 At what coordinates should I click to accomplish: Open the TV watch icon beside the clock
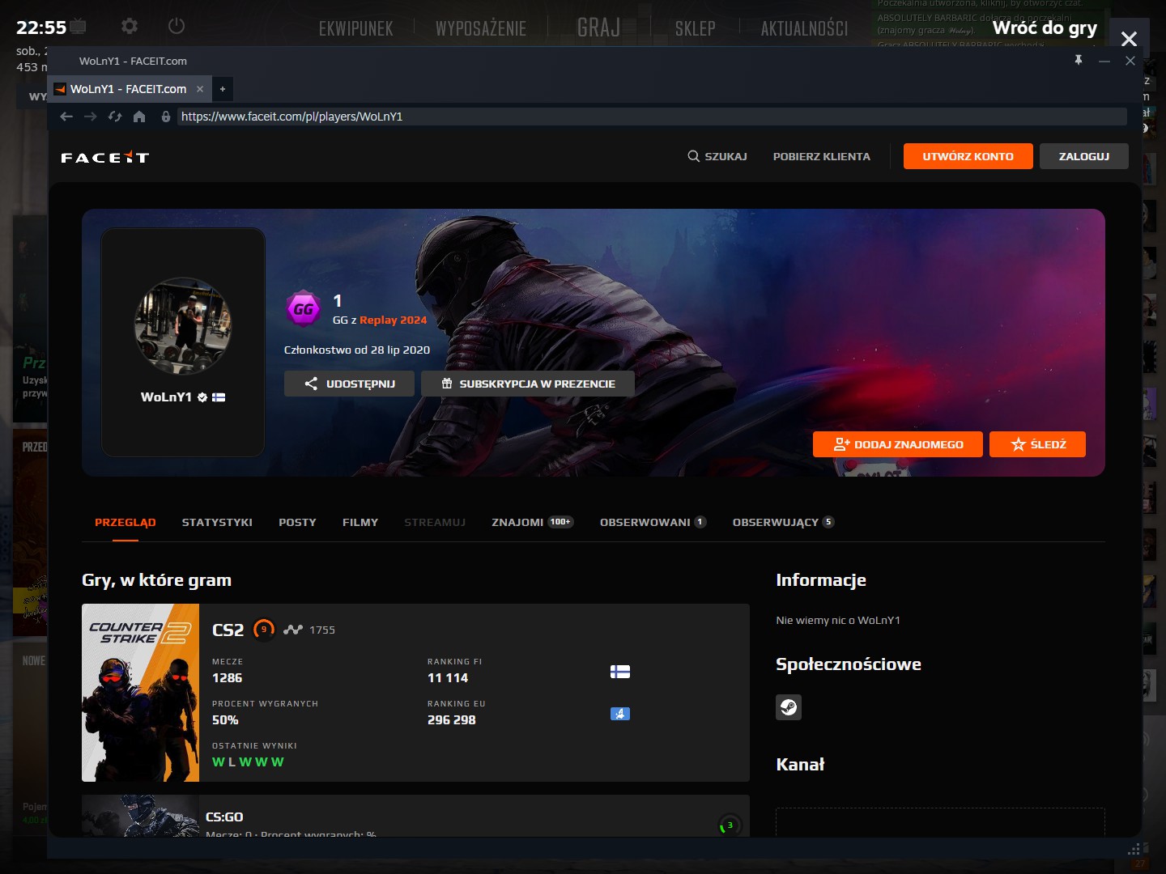coord(79,27)
